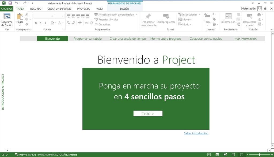
Task: Click the Desvincular tareas broken-chain icon
Action: 91,23
